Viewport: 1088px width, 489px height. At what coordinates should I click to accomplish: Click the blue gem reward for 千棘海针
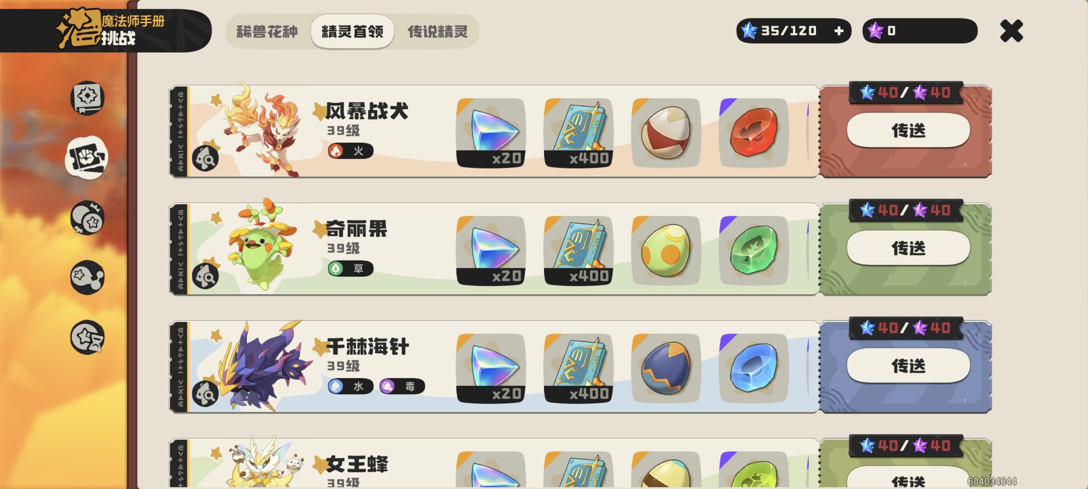tap(753, 368)
